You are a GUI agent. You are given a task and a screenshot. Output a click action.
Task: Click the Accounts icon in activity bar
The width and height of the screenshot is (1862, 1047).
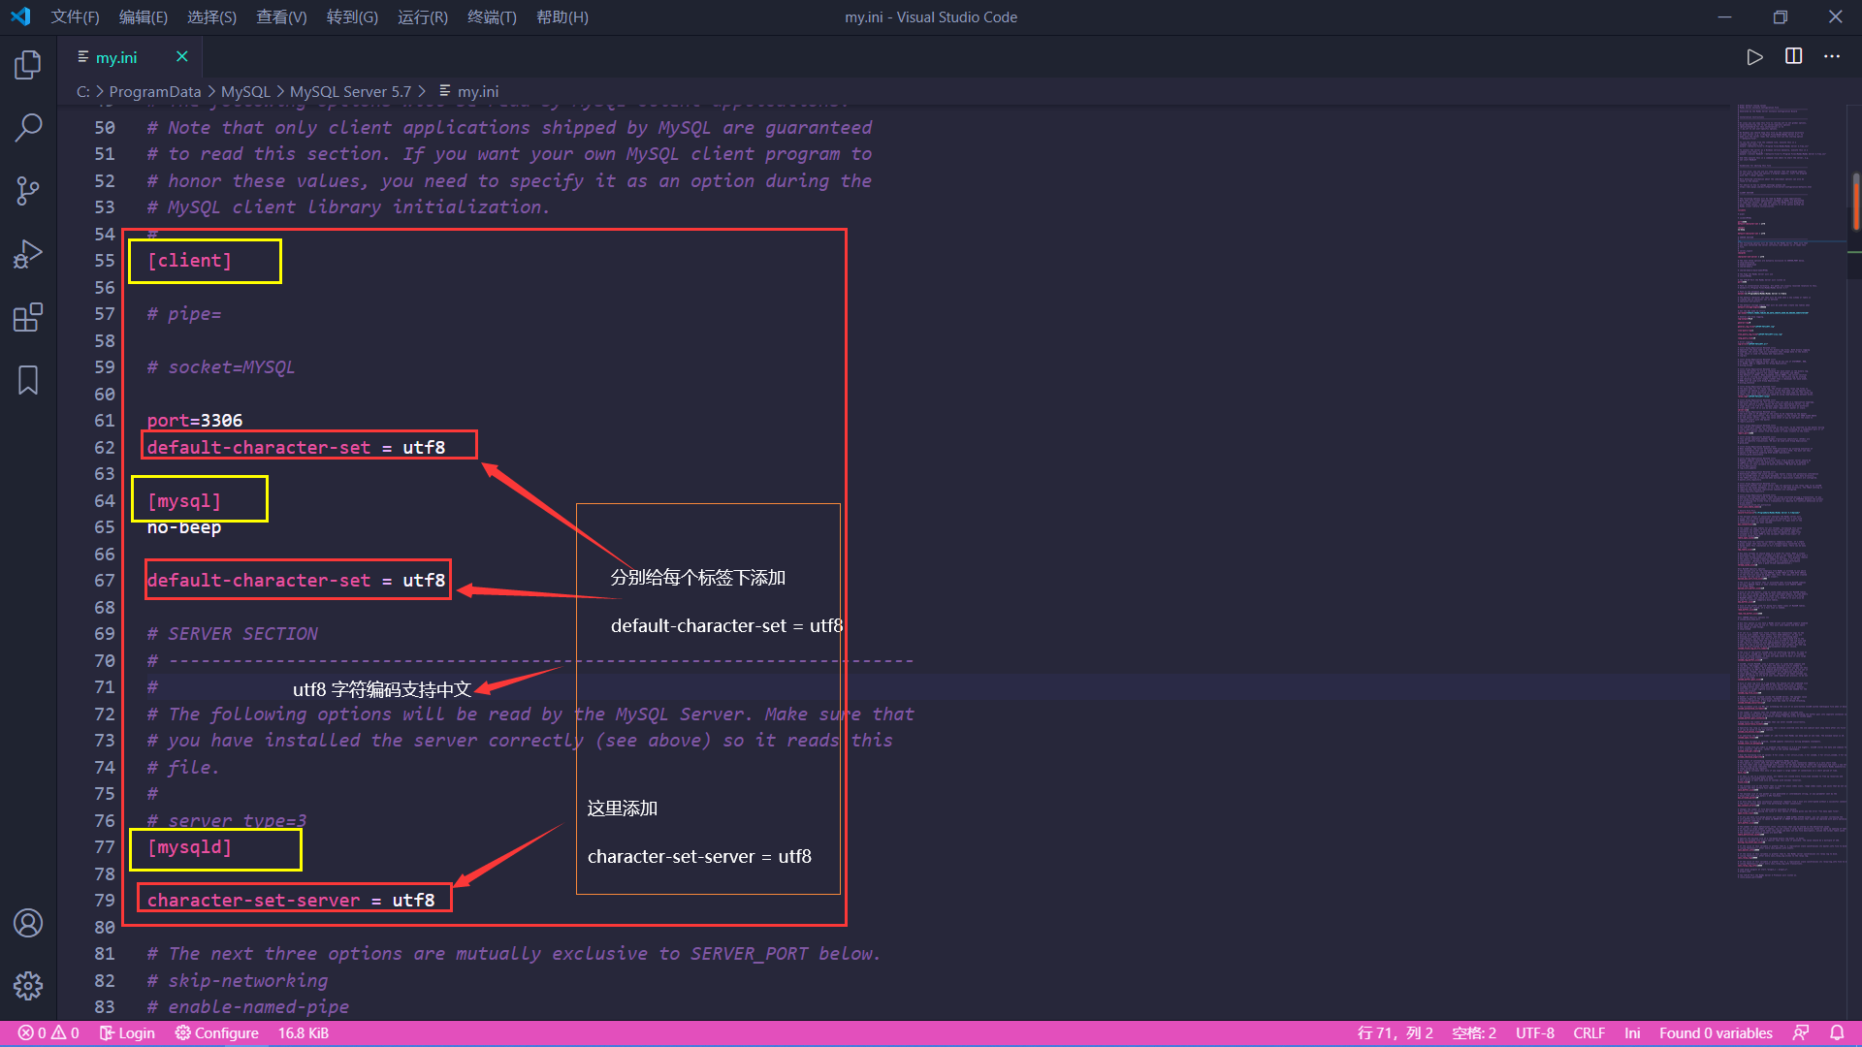(28, 923)
